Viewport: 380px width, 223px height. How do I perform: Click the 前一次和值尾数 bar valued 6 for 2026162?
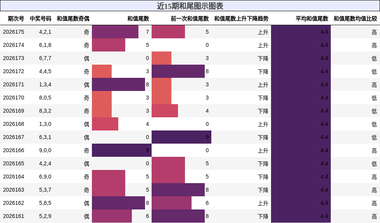[171, 203]
